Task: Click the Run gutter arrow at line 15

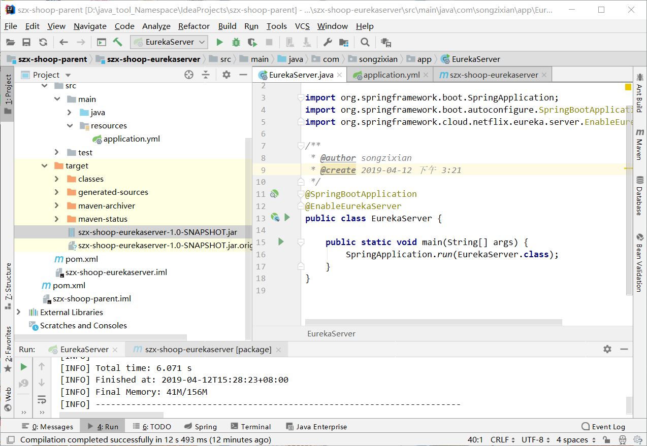Action: pyautogui.click(x=281, y=242)
